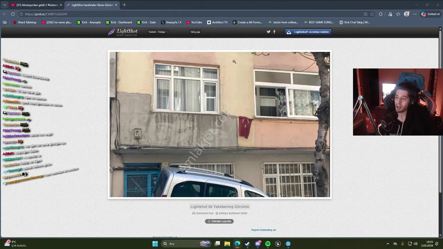Screen dimensions: 443x249
Task: Open the BEST GAME SONG... bookmark
Action: coord(319,22)
